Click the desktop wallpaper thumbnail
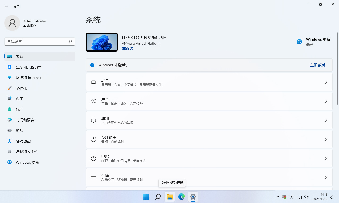 pyautogui.click(x=102, y=42)
